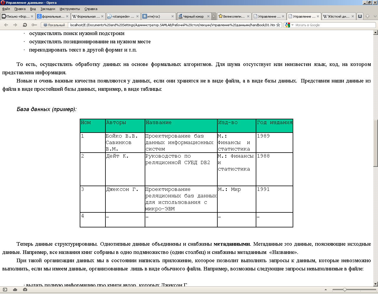The height and width of the screenshot is (294, 378).
Task: Adjust the zoom slider handle
Action: pos(345,290)
